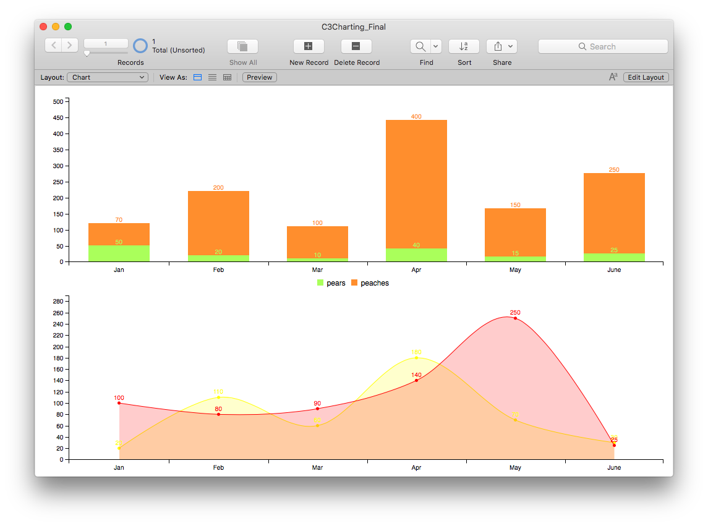Click the Preview button
This screenshot has width=708, height=526.
pyautogui.click(x=260, y=77)
